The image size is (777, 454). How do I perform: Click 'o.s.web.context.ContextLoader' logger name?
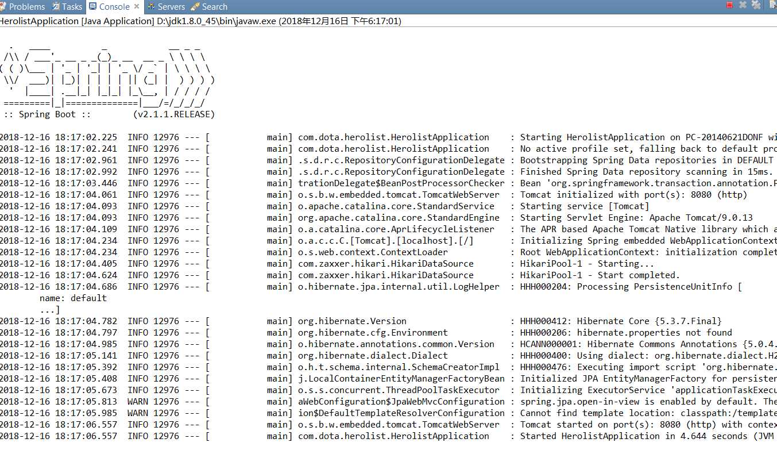(373, 252)
